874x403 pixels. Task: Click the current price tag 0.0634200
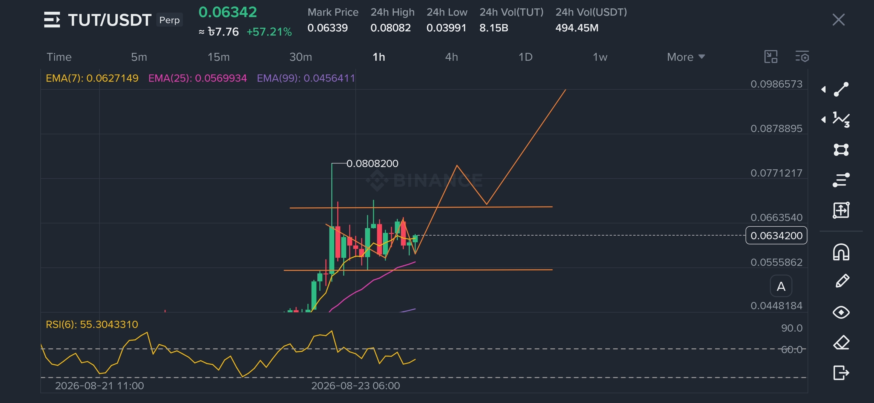click(x=776, y=235)
